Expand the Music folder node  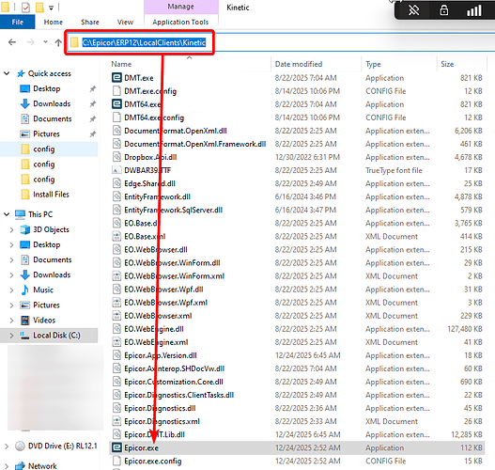click(x=11, y=290)
